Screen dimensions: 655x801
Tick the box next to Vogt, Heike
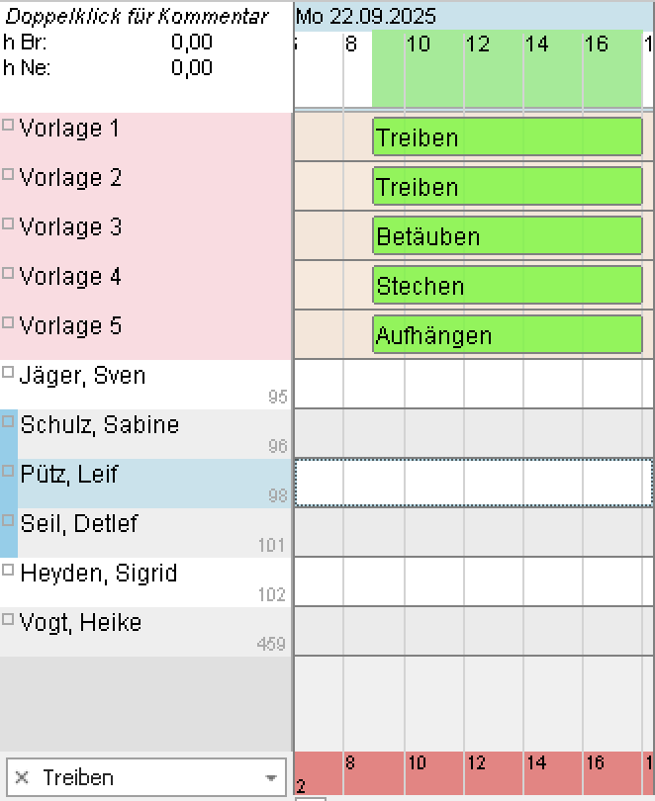pyautogui.click(x=9, y=620)
